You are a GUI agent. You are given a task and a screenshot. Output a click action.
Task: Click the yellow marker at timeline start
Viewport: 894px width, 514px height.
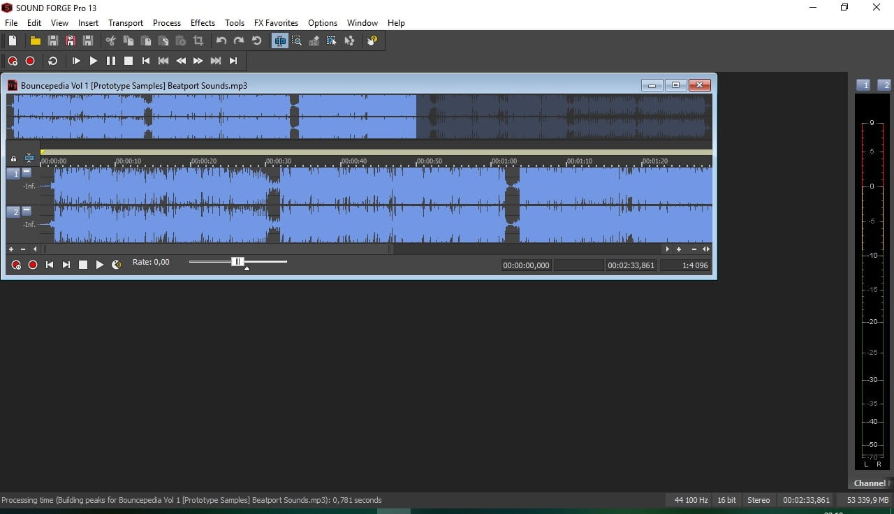(43, 152)
